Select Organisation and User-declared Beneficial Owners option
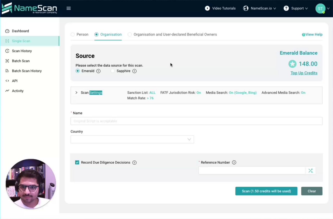Viewport: 333px width, 219px height. point(130,34)
